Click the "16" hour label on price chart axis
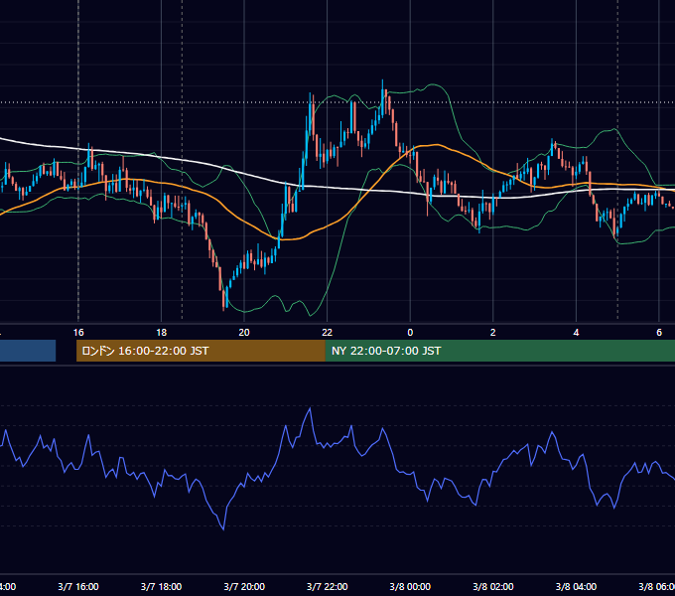Image resolution: width=675 pixels, height=596 pixels. (78, 333)
